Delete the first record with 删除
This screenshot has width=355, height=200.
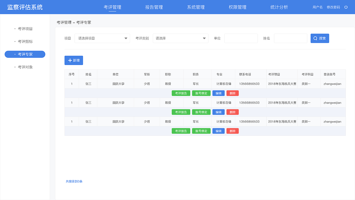click(232, 93)
